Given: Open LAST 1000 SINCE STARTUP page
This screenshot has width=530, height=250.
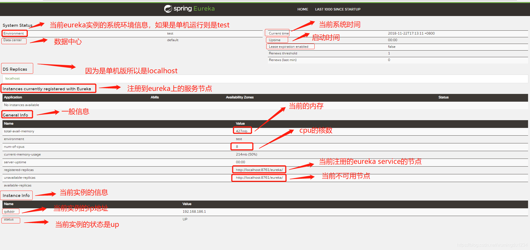Looking at the screenshot, I should [x=338, y=9].
